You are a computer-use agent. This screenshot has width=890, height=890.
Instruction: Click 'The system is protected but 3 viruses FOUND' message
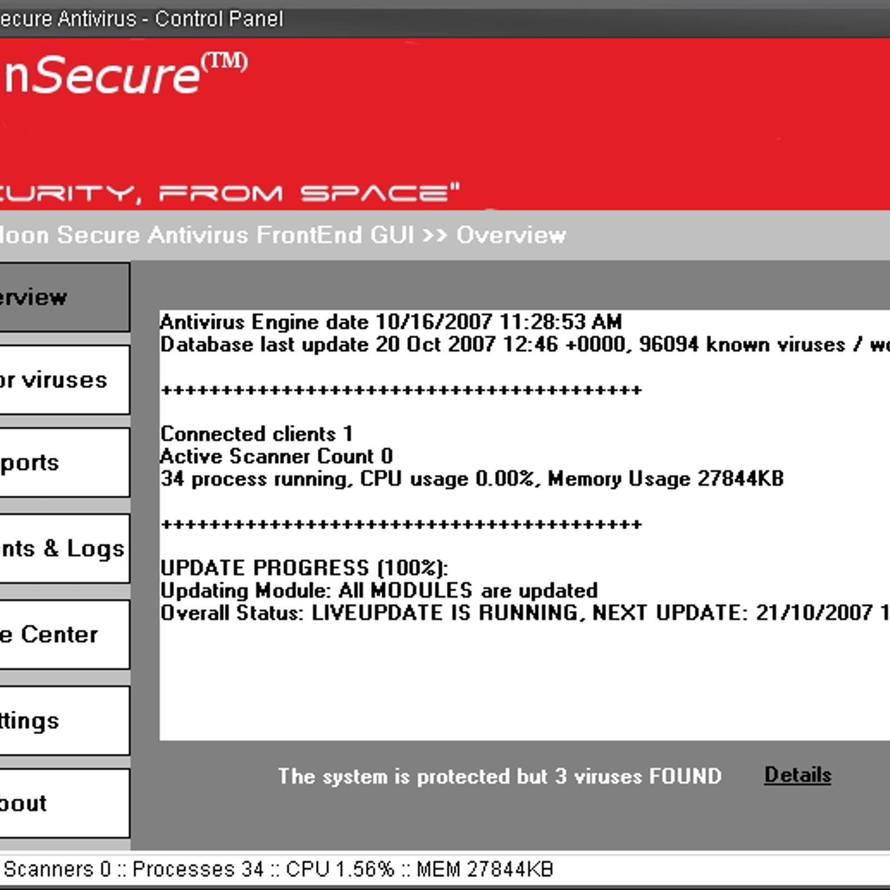(500, 776)
